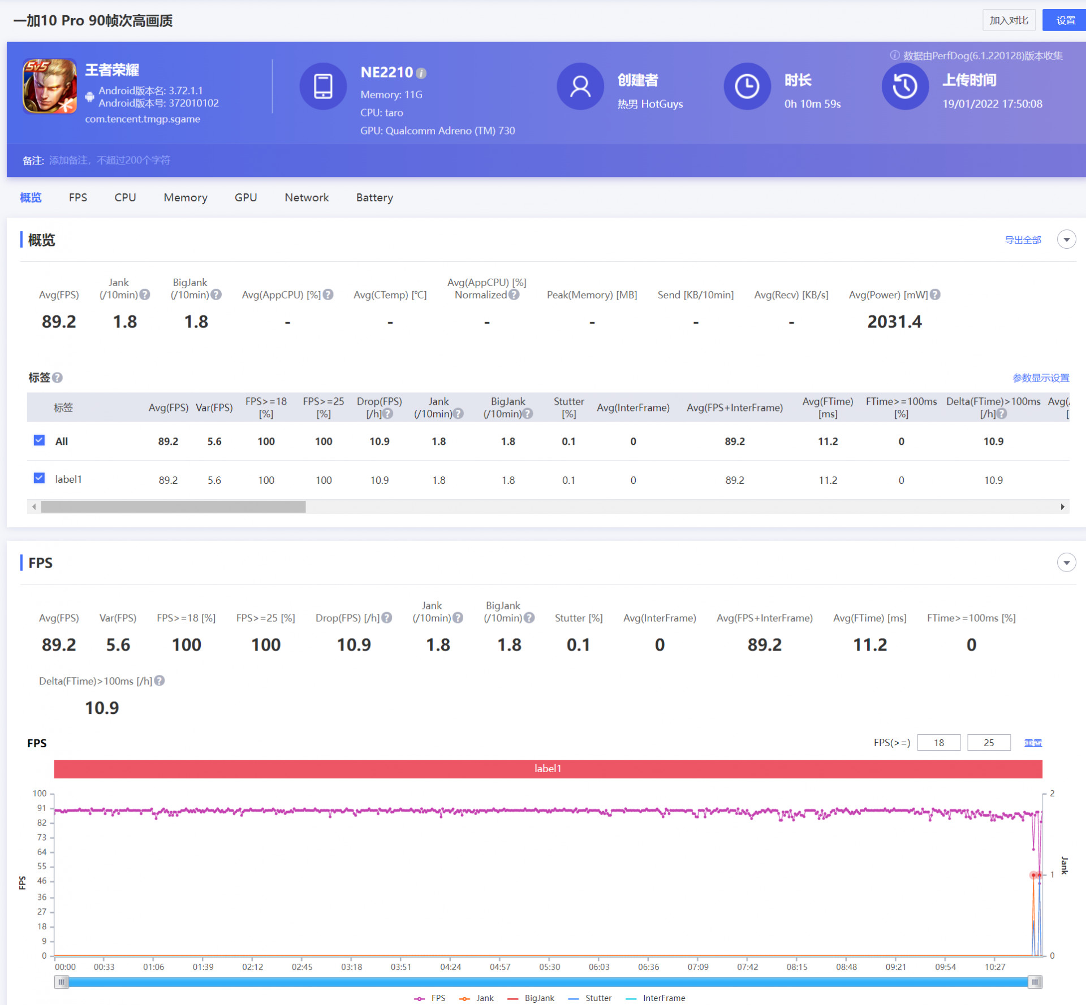The height and width of the screenshot is (1005, 1086).
Task: Click the upload time history icon
Action: click(x=904, y=86)
